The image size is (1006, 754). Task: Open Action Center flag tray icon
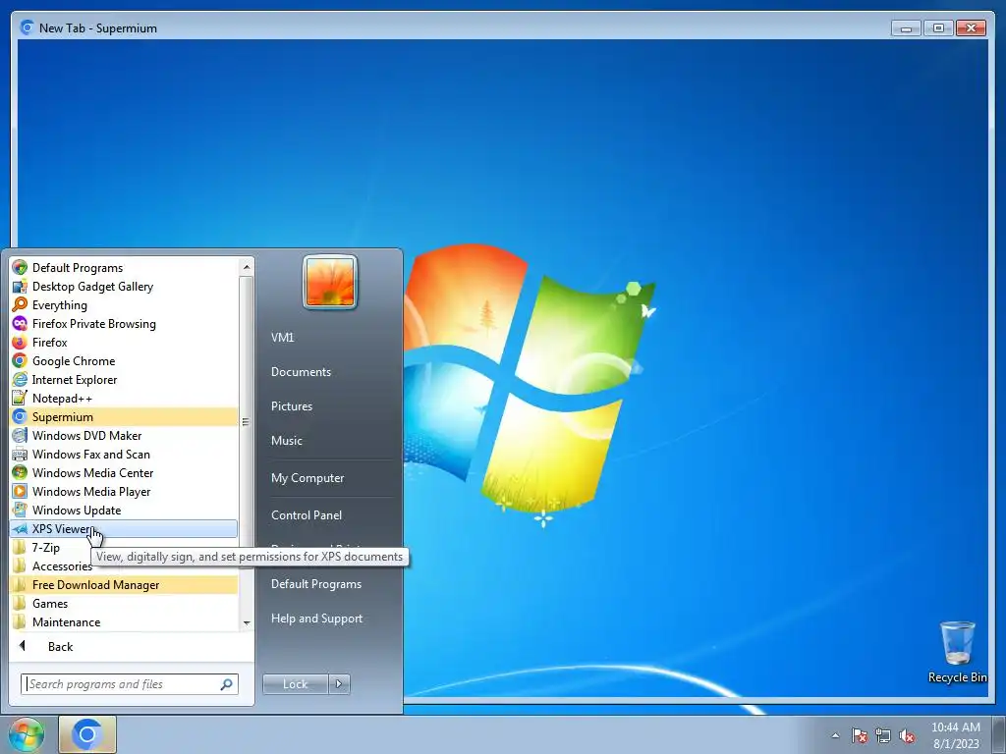(860, 735)
